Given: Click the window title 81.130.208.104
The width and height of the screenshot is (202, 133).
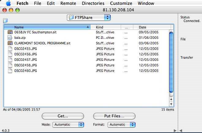Looking at the screenshot, I should click(118, 10).
